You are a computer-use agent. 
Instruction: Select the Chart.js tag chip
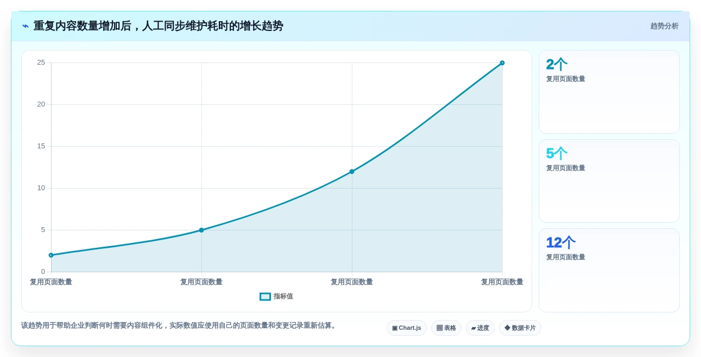pos(407,328)
